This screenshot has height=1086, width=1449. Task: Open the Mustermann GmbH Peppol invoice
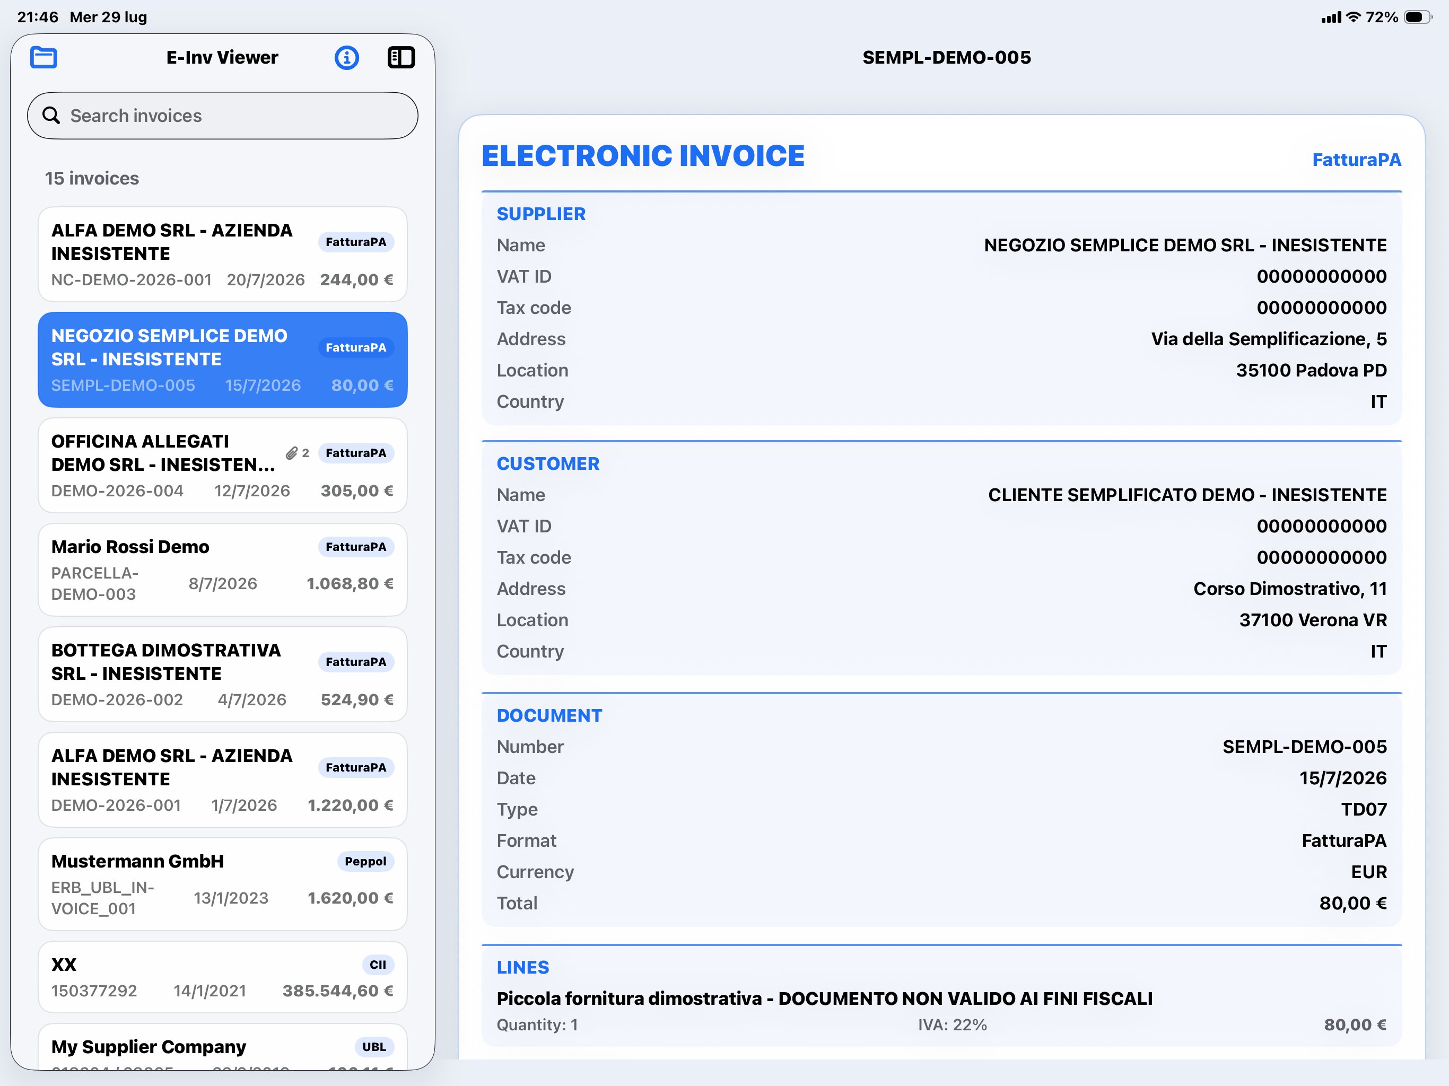[223, 883]
